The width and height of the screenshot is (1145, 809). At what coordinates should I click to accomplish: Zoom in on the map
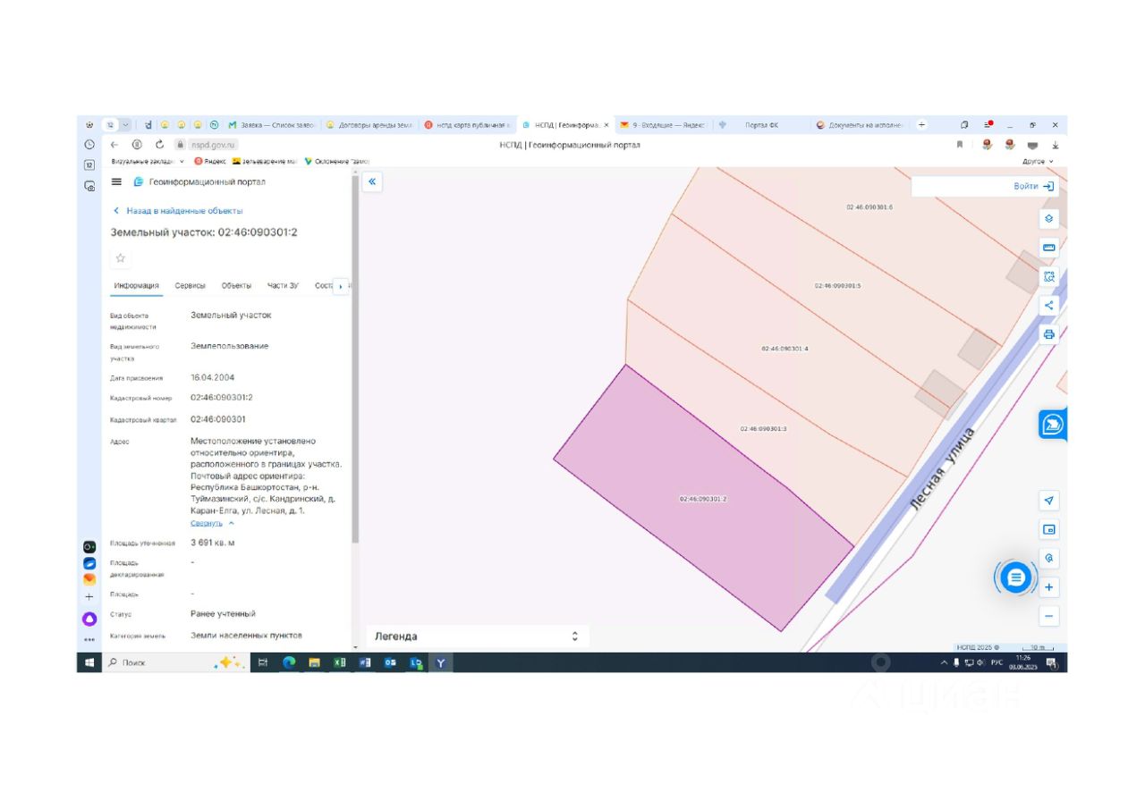click(1049, 587)
